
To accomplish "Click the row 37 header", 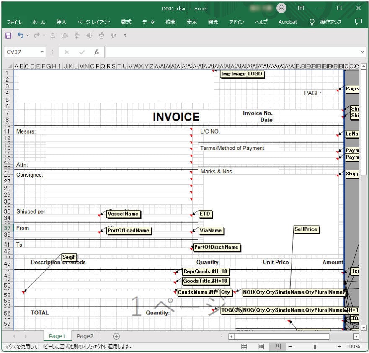I will (7, 228).
